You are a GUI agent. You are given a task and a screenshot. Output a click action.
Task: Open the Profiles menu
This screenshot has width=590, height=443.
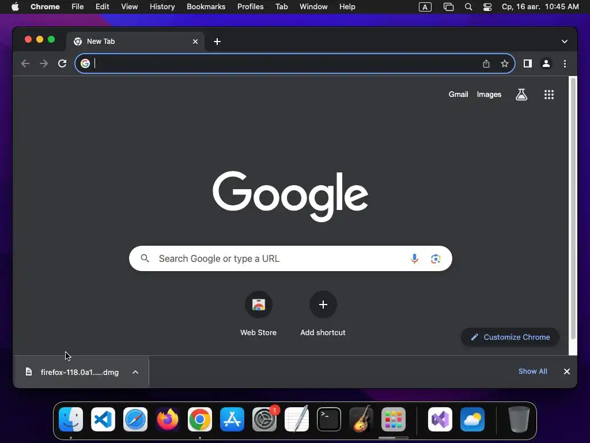[x=250, y=7]
